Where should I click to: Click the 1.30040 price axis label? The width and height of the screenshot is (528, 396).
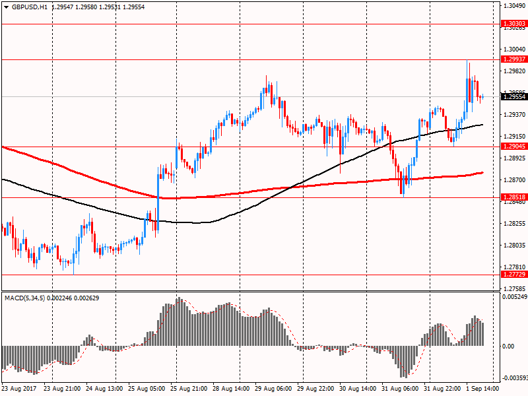[x=515, y=49]
